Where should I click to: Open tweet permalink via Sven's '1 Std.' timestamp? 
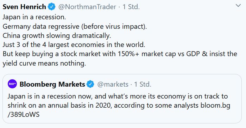(x=131, y=7)
